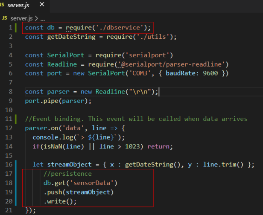Viewport: 263px width, 215px height.
Task: Click line number 1 in the gutter
Action: coord(11,27)
